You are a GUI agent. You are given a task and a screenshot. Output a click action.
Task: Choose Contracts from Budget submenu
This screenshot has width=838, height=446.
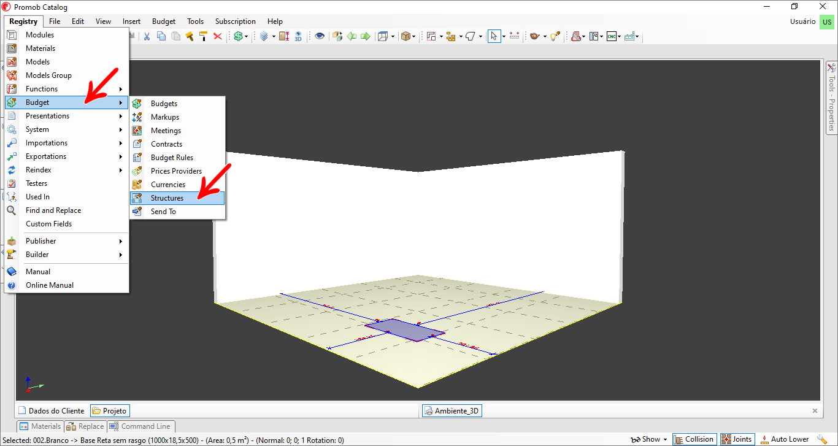[x=177, y=144]
